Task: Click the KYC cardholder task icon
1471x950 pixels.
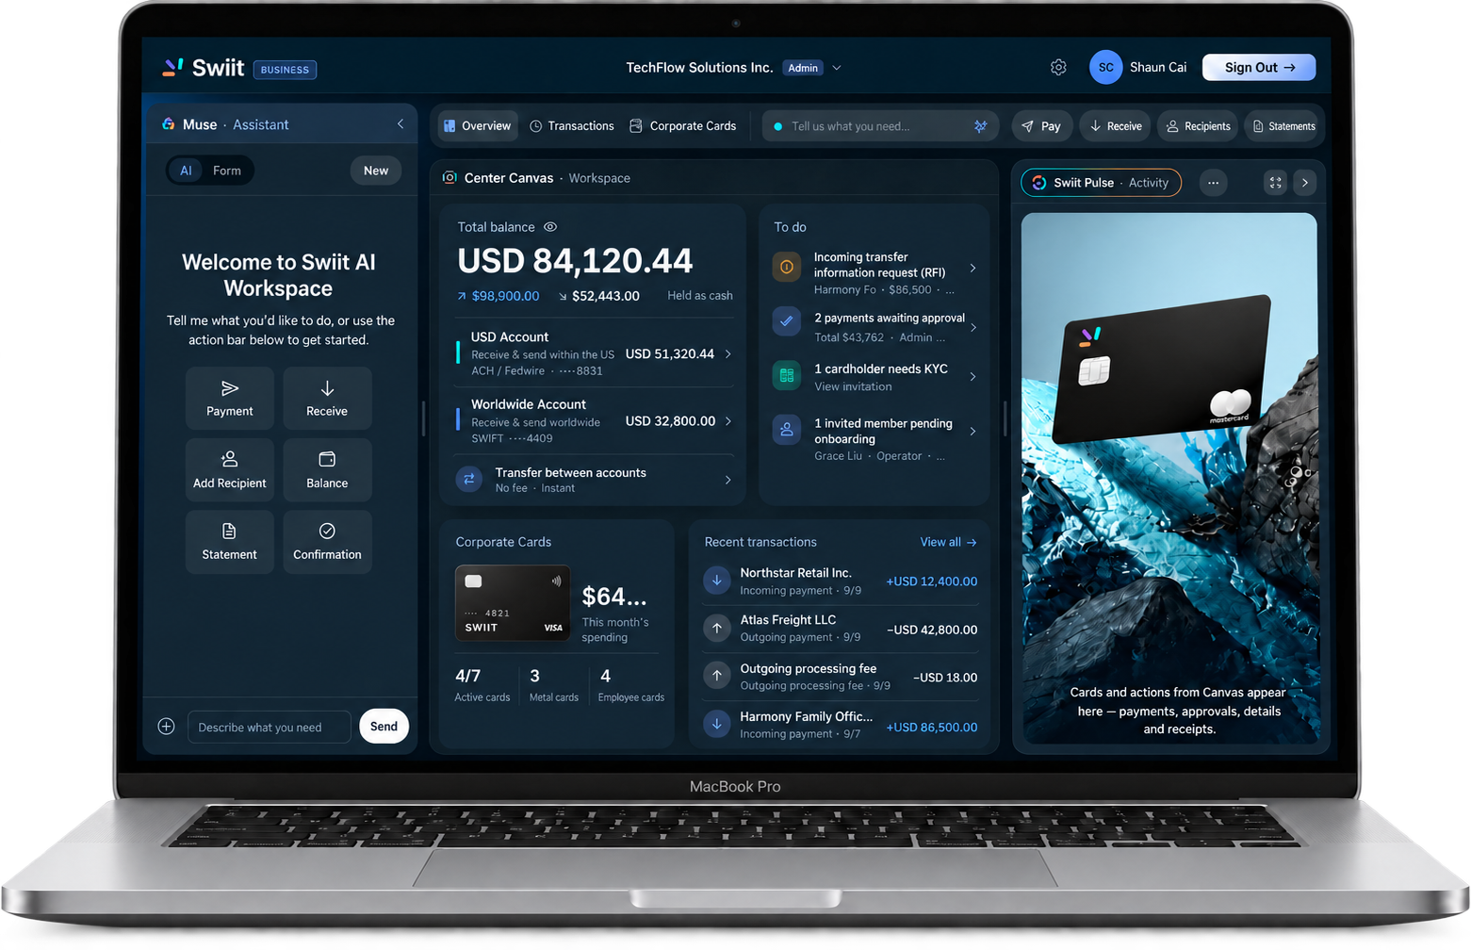Action: [x=787, y=376]
